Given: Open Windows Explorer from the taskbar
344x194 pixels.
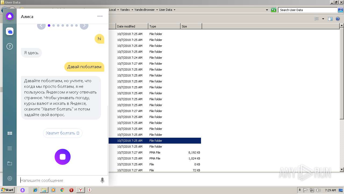Looking at the screenshot, I should (44, 190).
